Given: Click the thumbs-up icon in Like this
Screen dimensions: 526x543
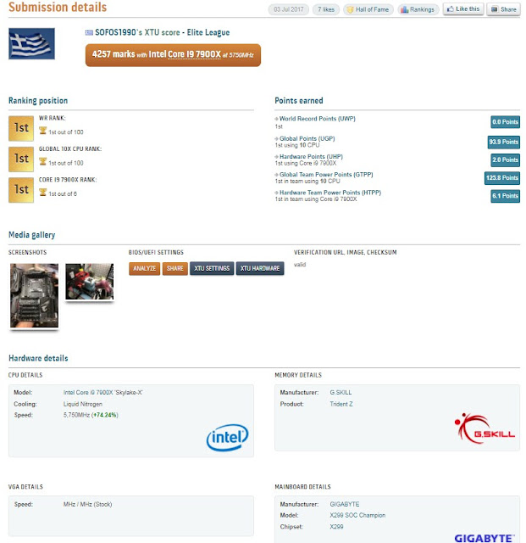Looking at the screenshot, I should point(451,9).
